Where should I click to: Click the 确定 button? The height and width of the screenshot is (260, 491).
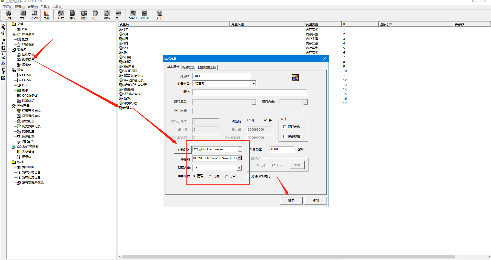[291, 201]
